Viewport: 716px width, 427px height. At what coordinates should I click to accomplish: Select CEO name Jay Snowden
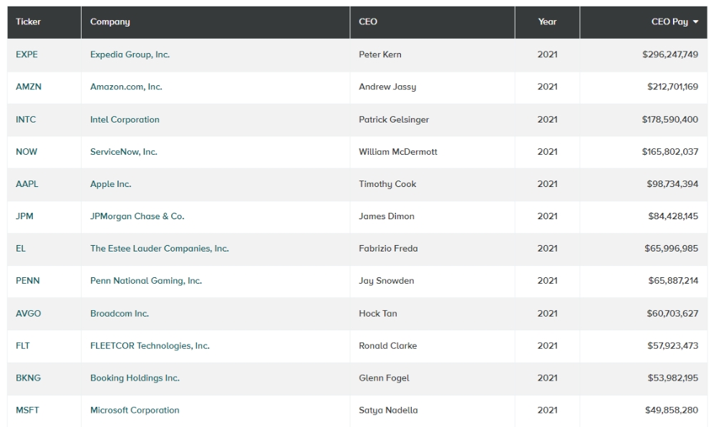pos(387,280)
